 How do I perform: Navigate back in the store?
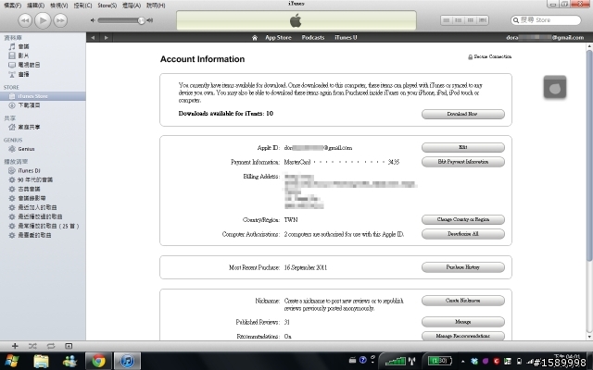(93, 37)
